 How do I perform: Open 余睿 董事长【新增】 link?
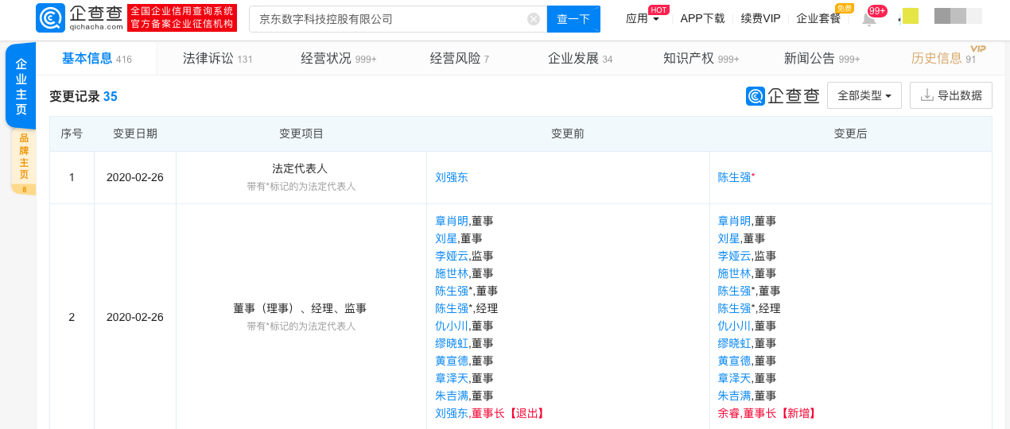click(767, 413)
